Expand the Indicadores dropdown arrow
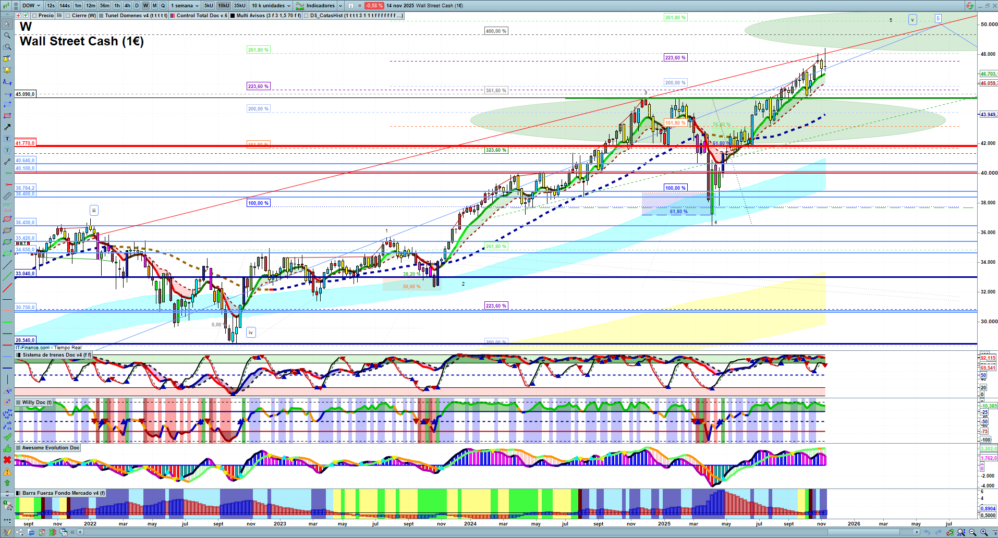998x538 pixels. click(340, 6)
